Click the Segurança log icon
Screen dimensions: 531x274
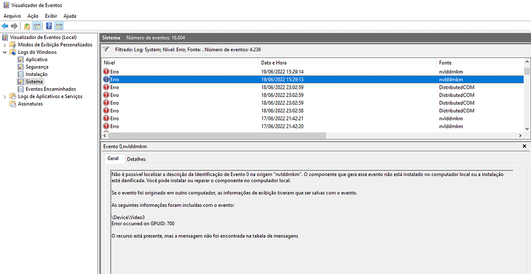20,67
